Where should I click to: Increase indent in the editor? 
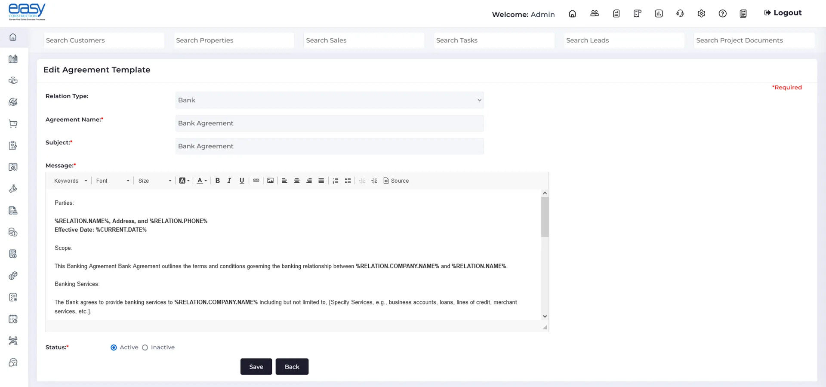(x=374, y=181)
